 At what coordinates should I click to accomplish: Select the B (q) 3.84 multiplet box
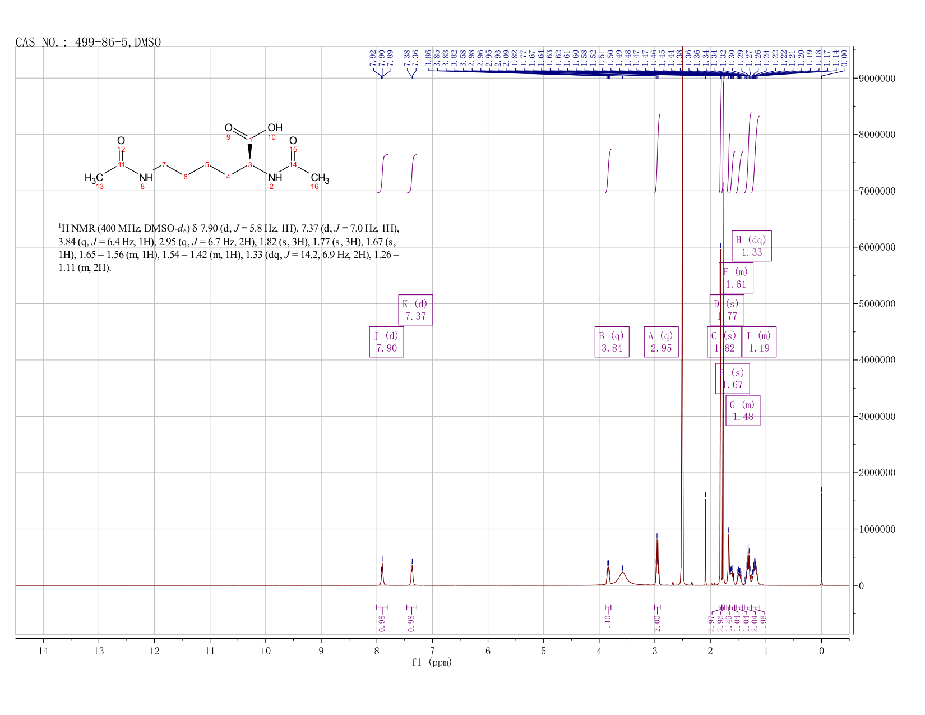click(612, 342)
